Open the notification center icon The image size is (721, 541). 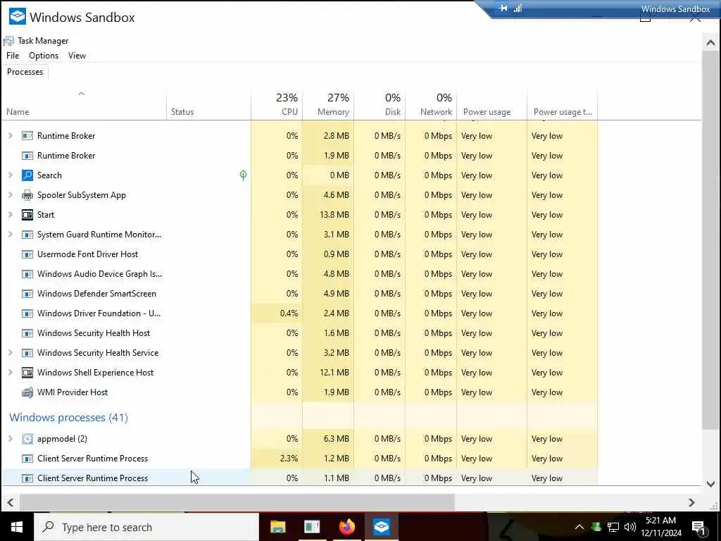click(698, 528)
